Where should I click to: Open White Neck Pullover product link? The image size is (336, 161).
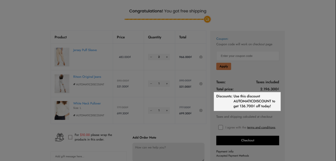(x=87, y=103)
